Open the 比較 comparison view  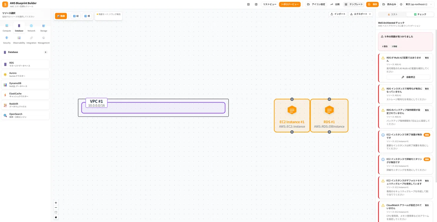click(335, 4)
